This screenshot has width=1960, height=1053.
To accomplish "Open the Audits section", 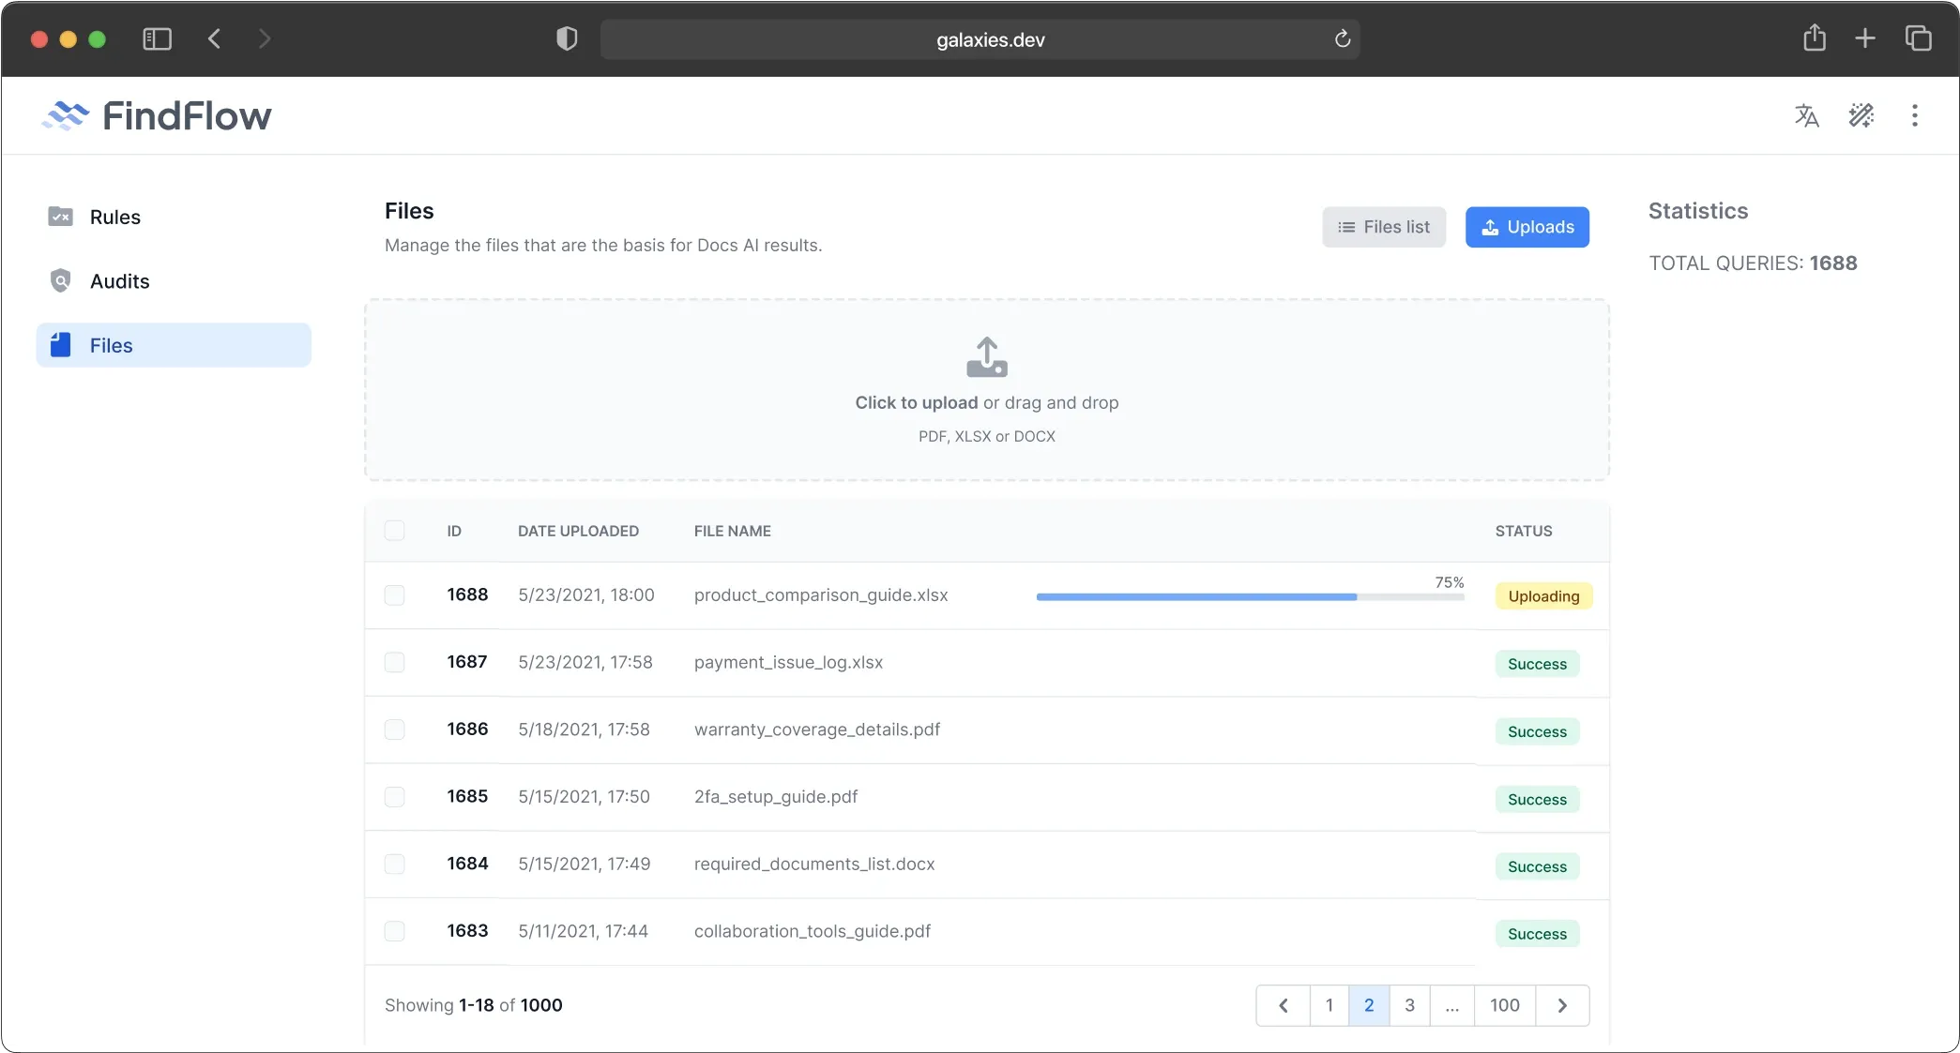I will click(x=120, y=280).
